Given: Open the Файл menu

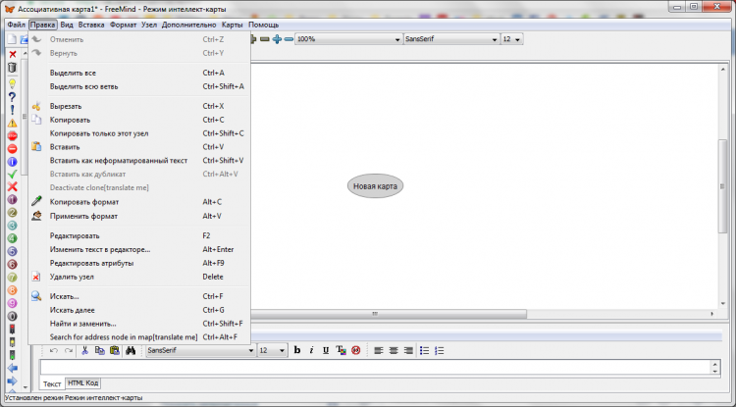Looking at the screenshot, I should click(17, 25).
